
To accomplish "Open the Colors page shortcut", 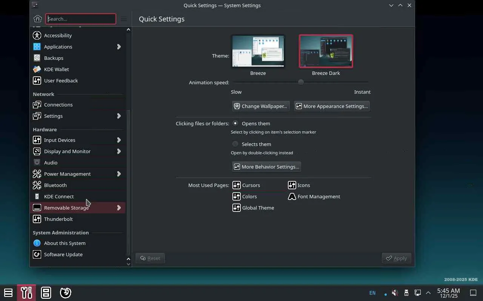I will (245, 196).
